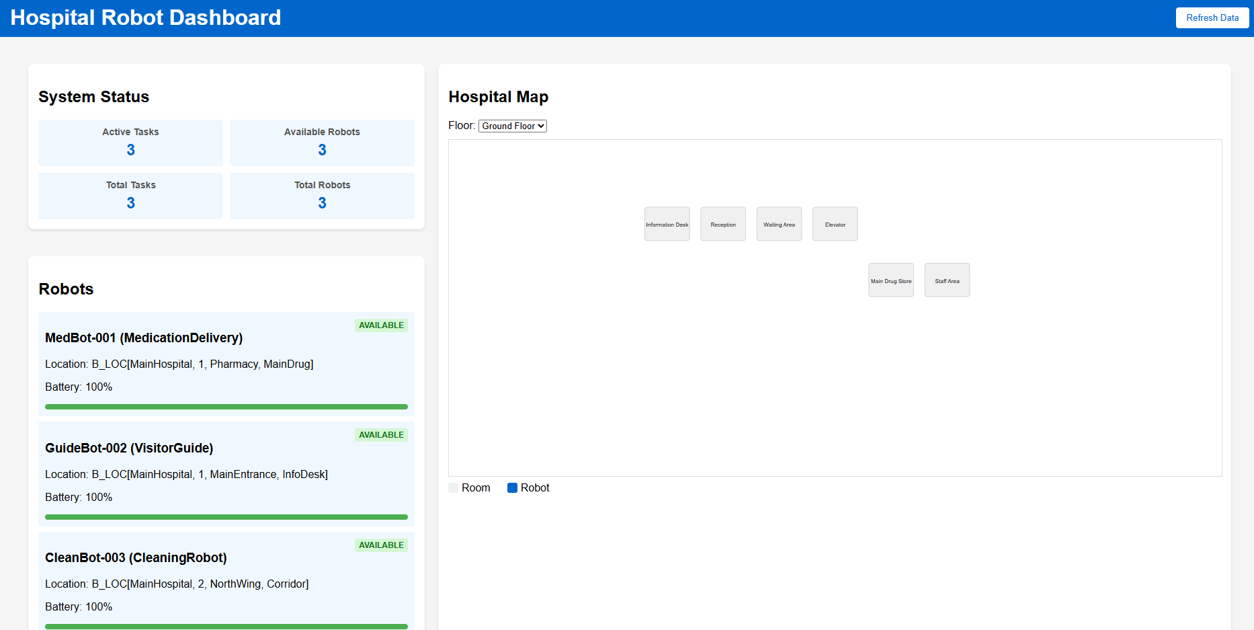Click the Hospital Robot Dashboard title
This screenshot has width=1254, height=630.
coord(145,17)
